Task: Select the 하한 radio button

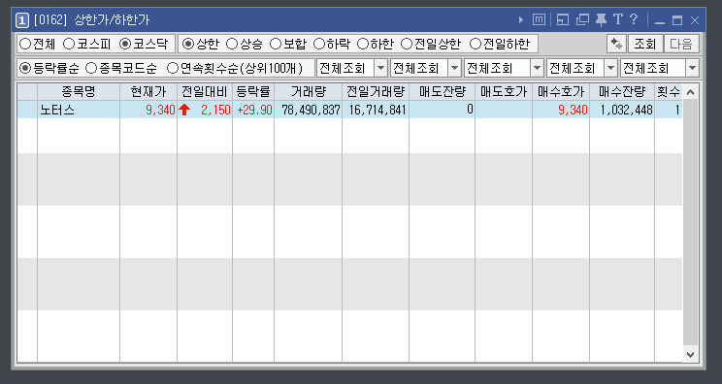Action: tap(363, 45)
